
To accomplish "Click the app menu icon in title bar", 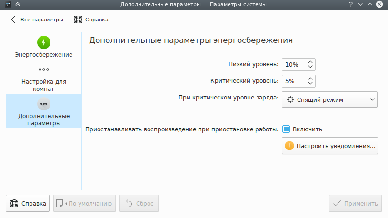I will tap(8, 5).
